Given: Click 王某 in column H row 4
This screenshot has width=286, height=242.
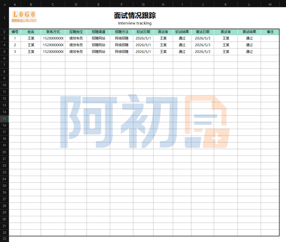Looking at the screenshot, I should tap(163, 45).
